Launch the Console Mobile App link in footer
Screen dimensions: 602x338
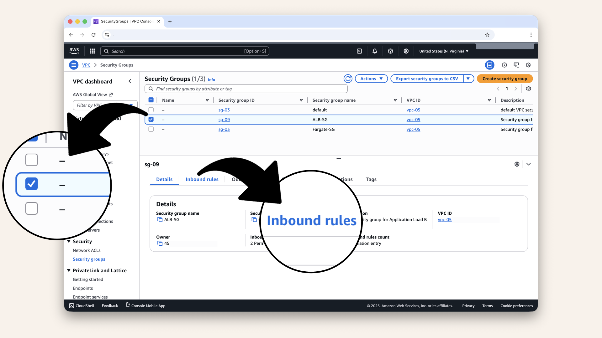(x=145, y=306)
